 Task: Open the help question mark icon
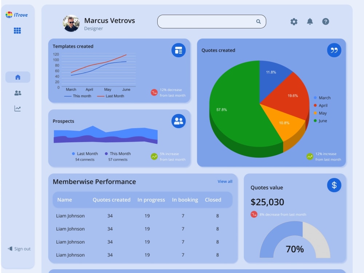326,21
